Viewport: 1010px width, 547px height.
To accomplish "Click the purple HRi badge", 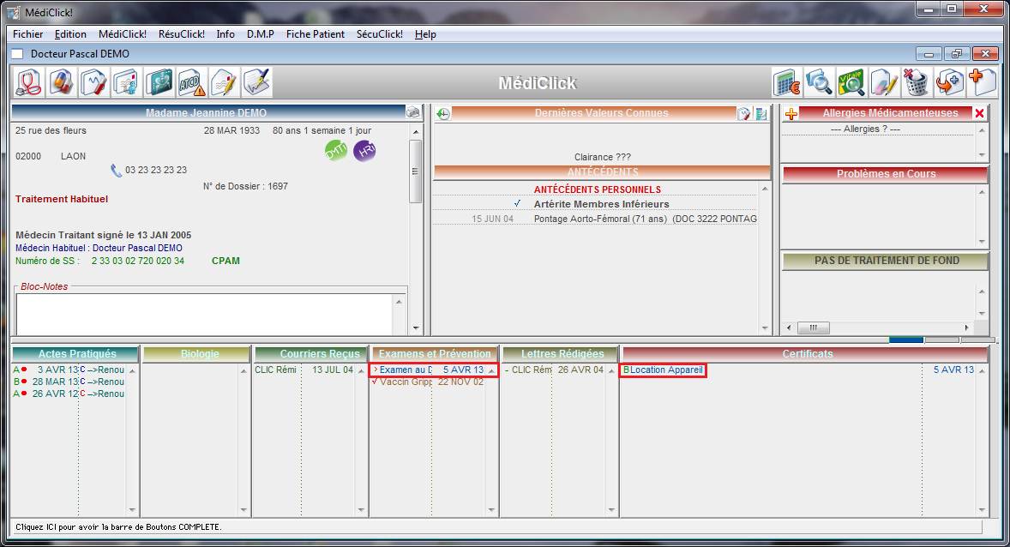I will click(x=364, y=151).
